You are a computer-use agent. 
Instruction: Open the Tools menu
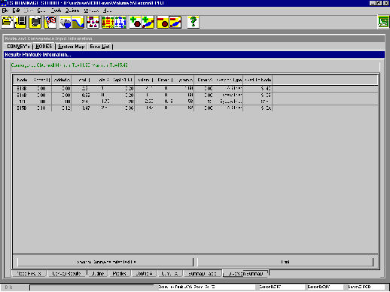[56, 11]
